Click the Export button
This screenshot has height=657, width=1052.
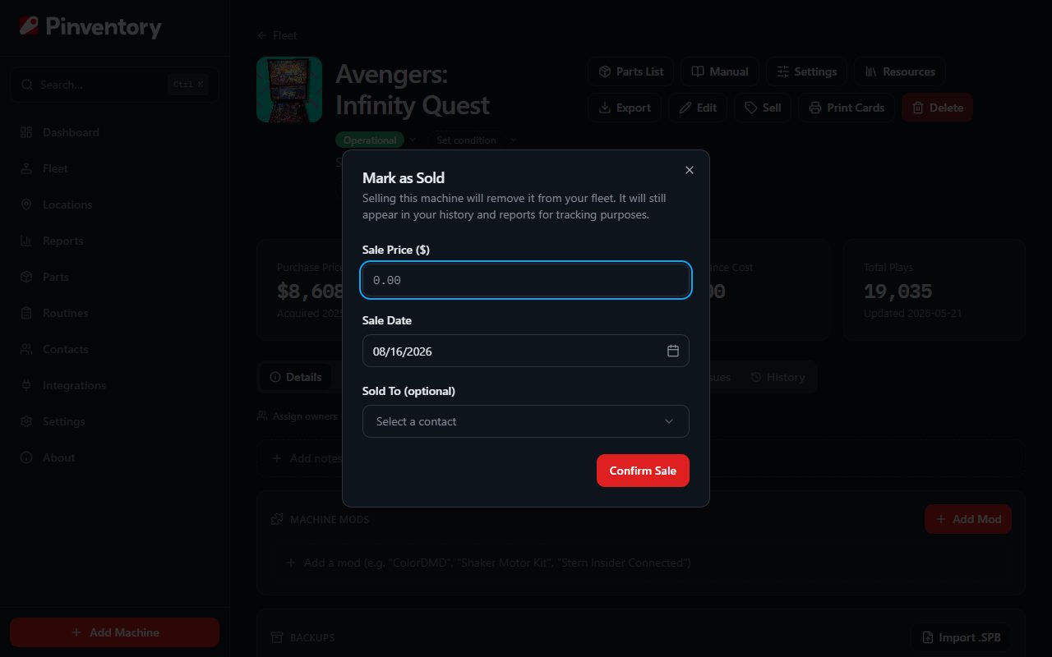pyautogui.click(x=624, y=108)
